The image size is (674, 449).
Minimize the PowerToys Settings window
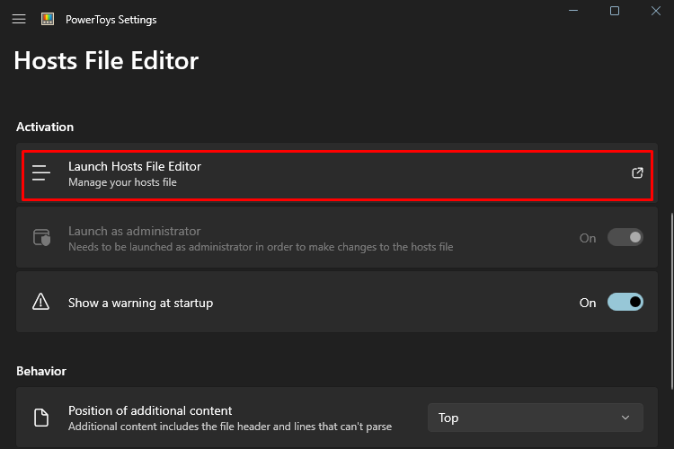(x=573, y=11)
